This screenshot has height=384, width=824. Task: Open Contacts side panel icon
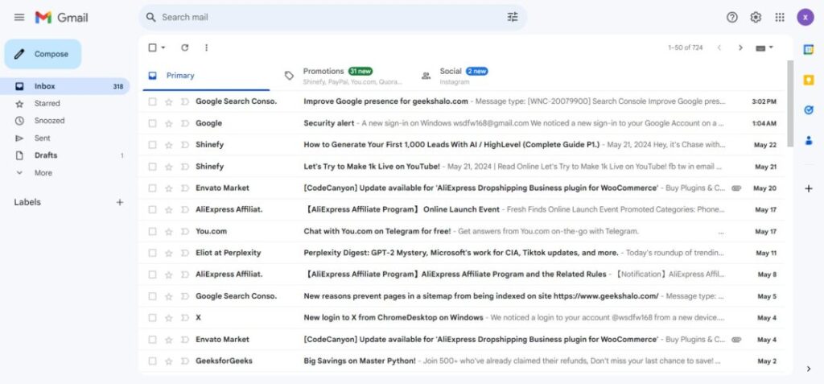tap(808, 140)
